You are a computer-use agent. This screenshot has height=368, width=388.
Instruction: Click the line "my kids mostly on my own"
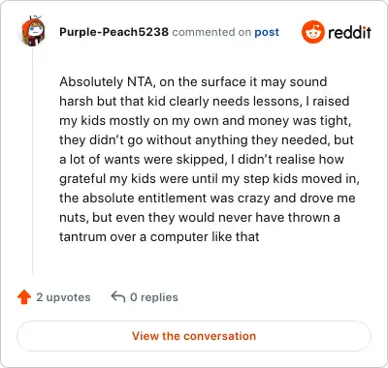206,120
